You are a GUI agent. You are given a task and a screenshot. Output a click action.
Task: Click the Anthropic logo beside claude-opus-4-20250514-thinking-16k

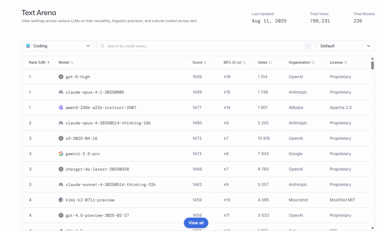[x=61, y=123]
